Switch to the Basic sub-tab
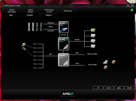This screenshot has width=136, height=101. pyautogui.click(x=11, y=15)
